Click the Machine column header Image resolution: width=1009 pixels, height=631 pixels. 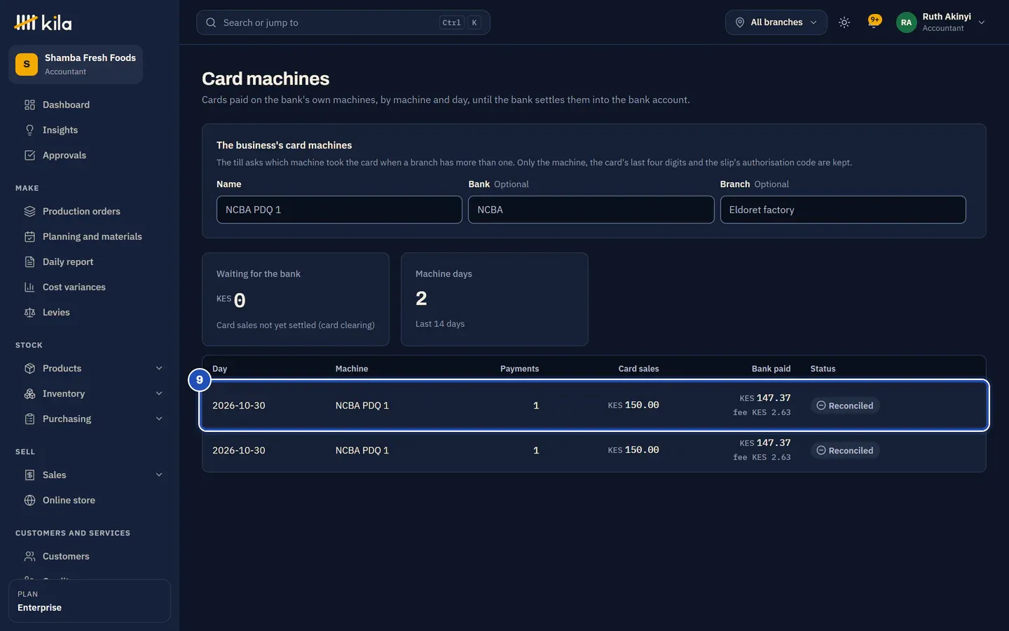[x=352, y=369]
